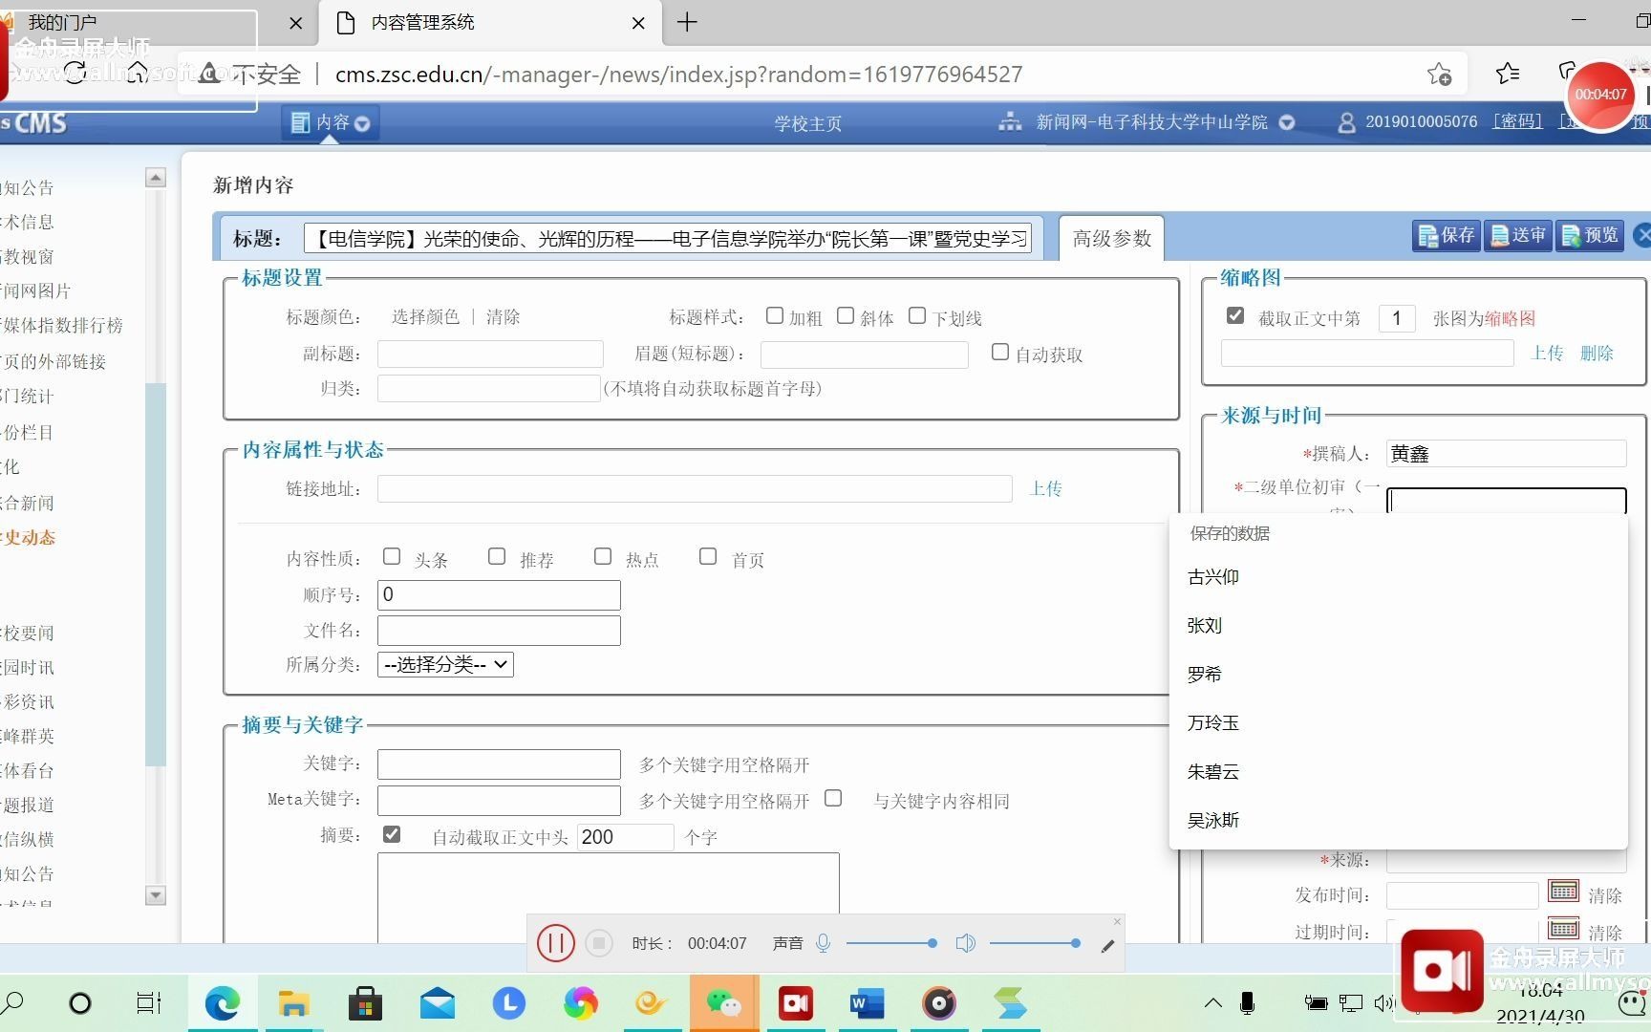Image resolution: width=1651 pixels, height=1032 pixels.
Task: Click the recorder microphone icon
Action: [x=823, y=943]
